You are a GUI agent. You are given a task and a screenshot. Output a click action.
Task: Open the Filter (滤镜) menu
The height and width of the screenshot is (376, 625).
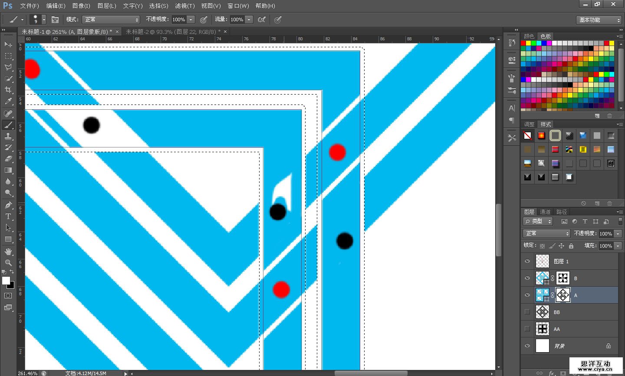184,6
